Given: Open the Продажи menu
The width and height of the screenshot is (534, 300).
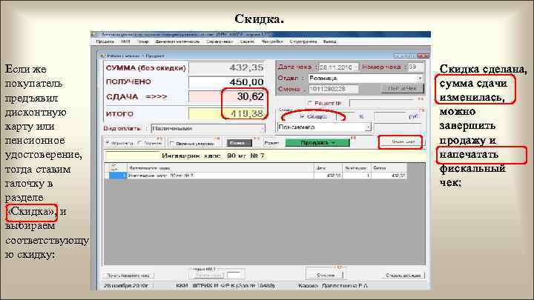Looking at the screenshot, I should pyautogui.click(x=105, y=41).
